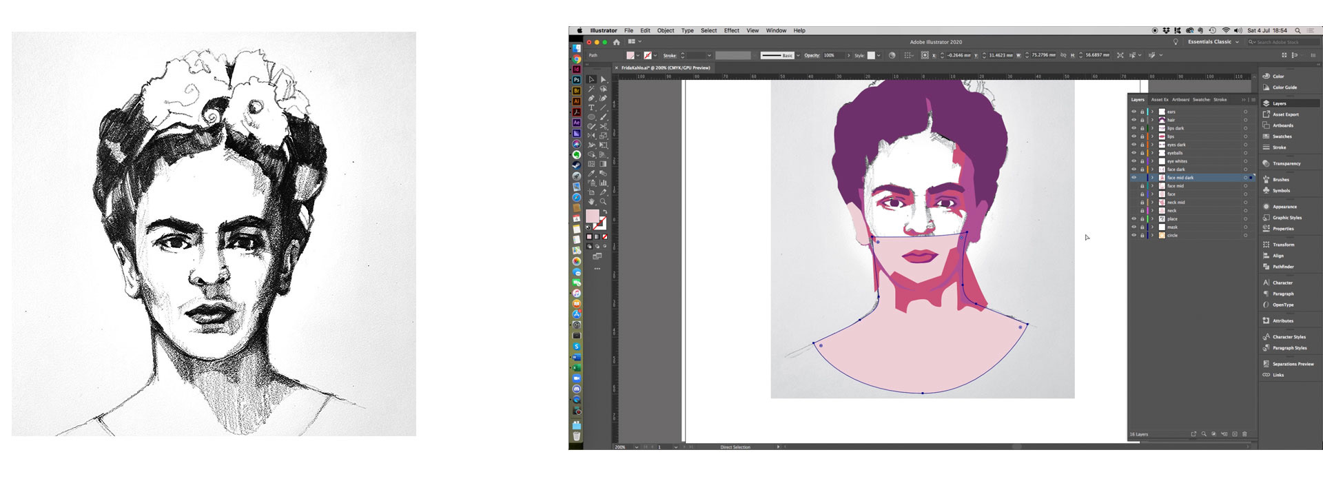Select the Eyedropper tool

591,174
